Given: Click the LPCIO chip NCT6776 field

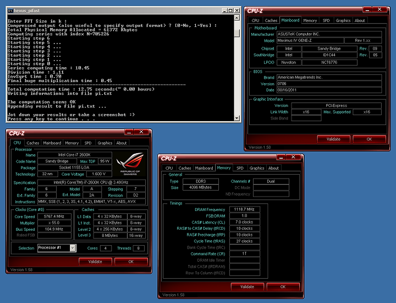Looking at the screenshot, I should (329, 62).
